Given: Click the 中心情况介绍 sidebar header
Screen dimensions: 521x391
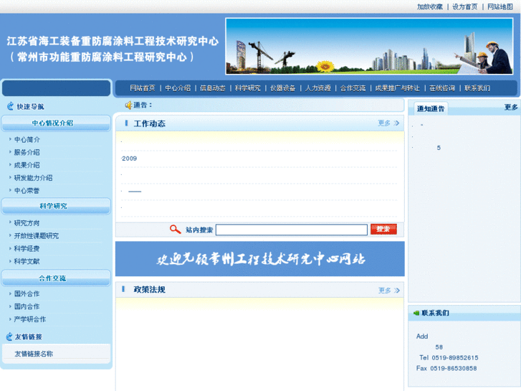Looking at the screenshot, I should click(56, 123).
